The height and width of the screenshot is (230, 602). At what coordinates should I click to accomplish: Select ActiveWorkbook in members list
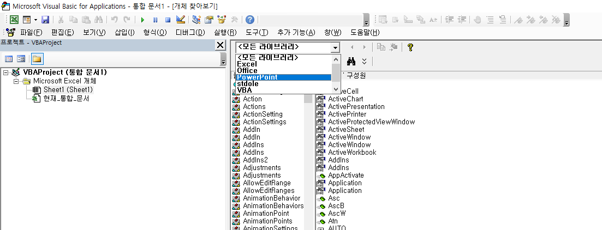[352, 152]
